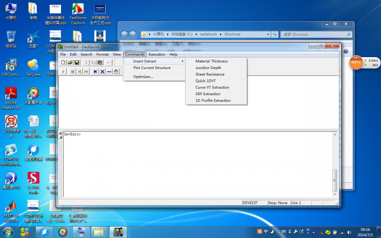Open Optimizer... from Commands menu

[154, 77]
